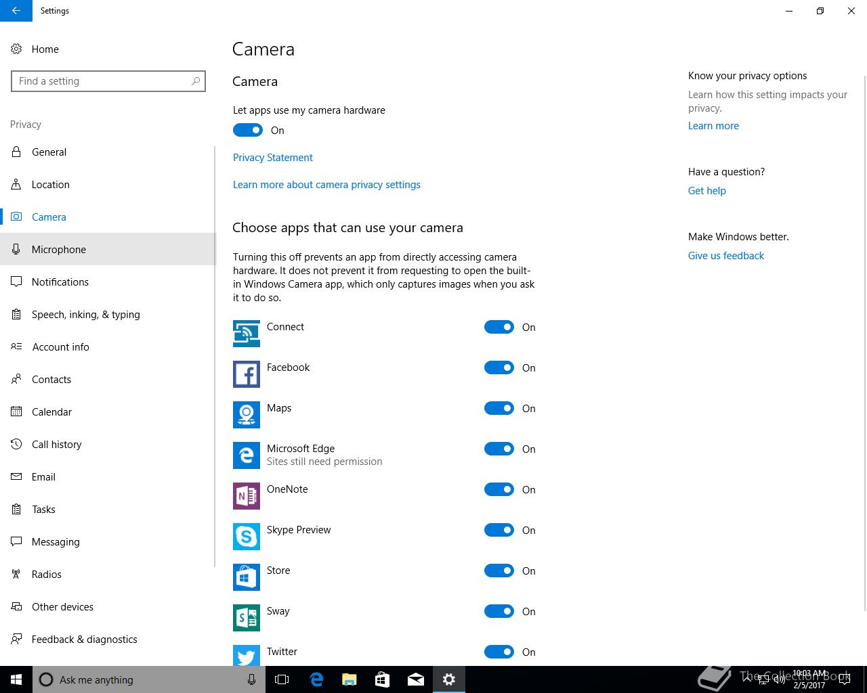Open Other devices privacy settings
Image resolution: width=867 pixels, height=693 pixels.
pyautogui.click(x=107, y=606)
